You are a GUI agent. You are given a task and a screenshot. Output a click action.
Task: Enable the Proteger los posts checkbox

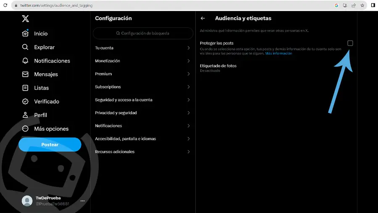pos(350,43)
